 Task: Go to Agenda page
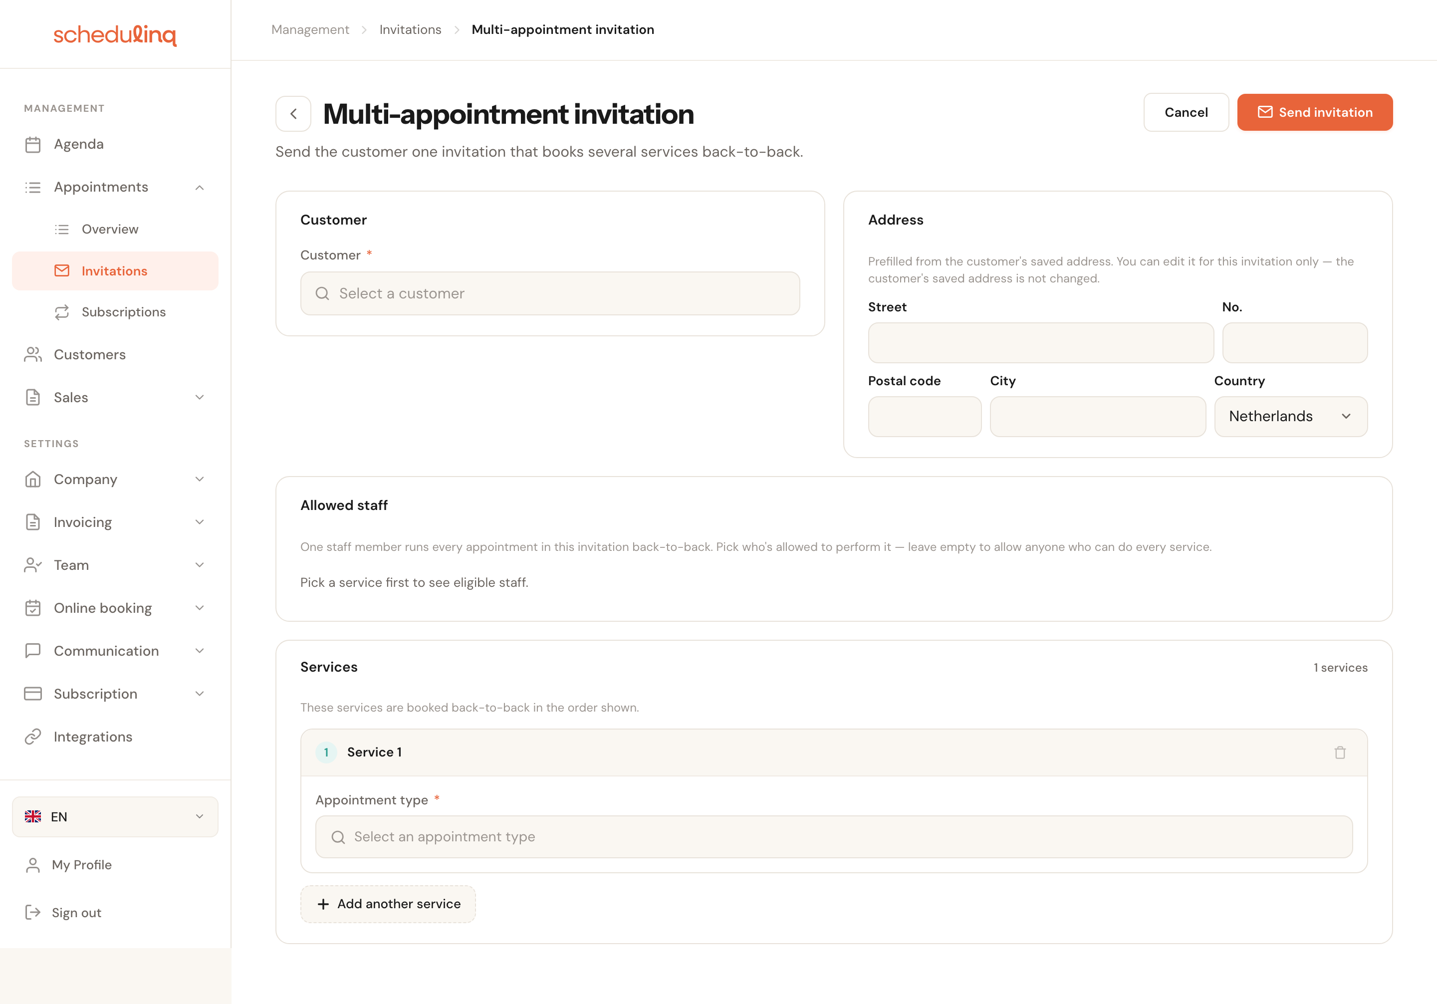pos(115,145)
